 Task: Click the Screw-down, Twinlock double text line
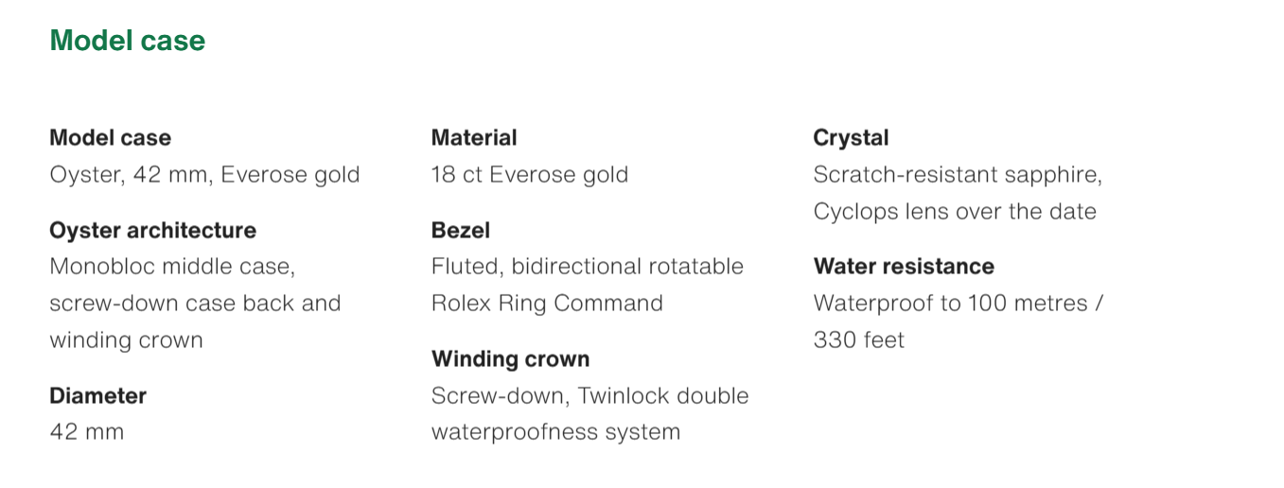(589, 395)
